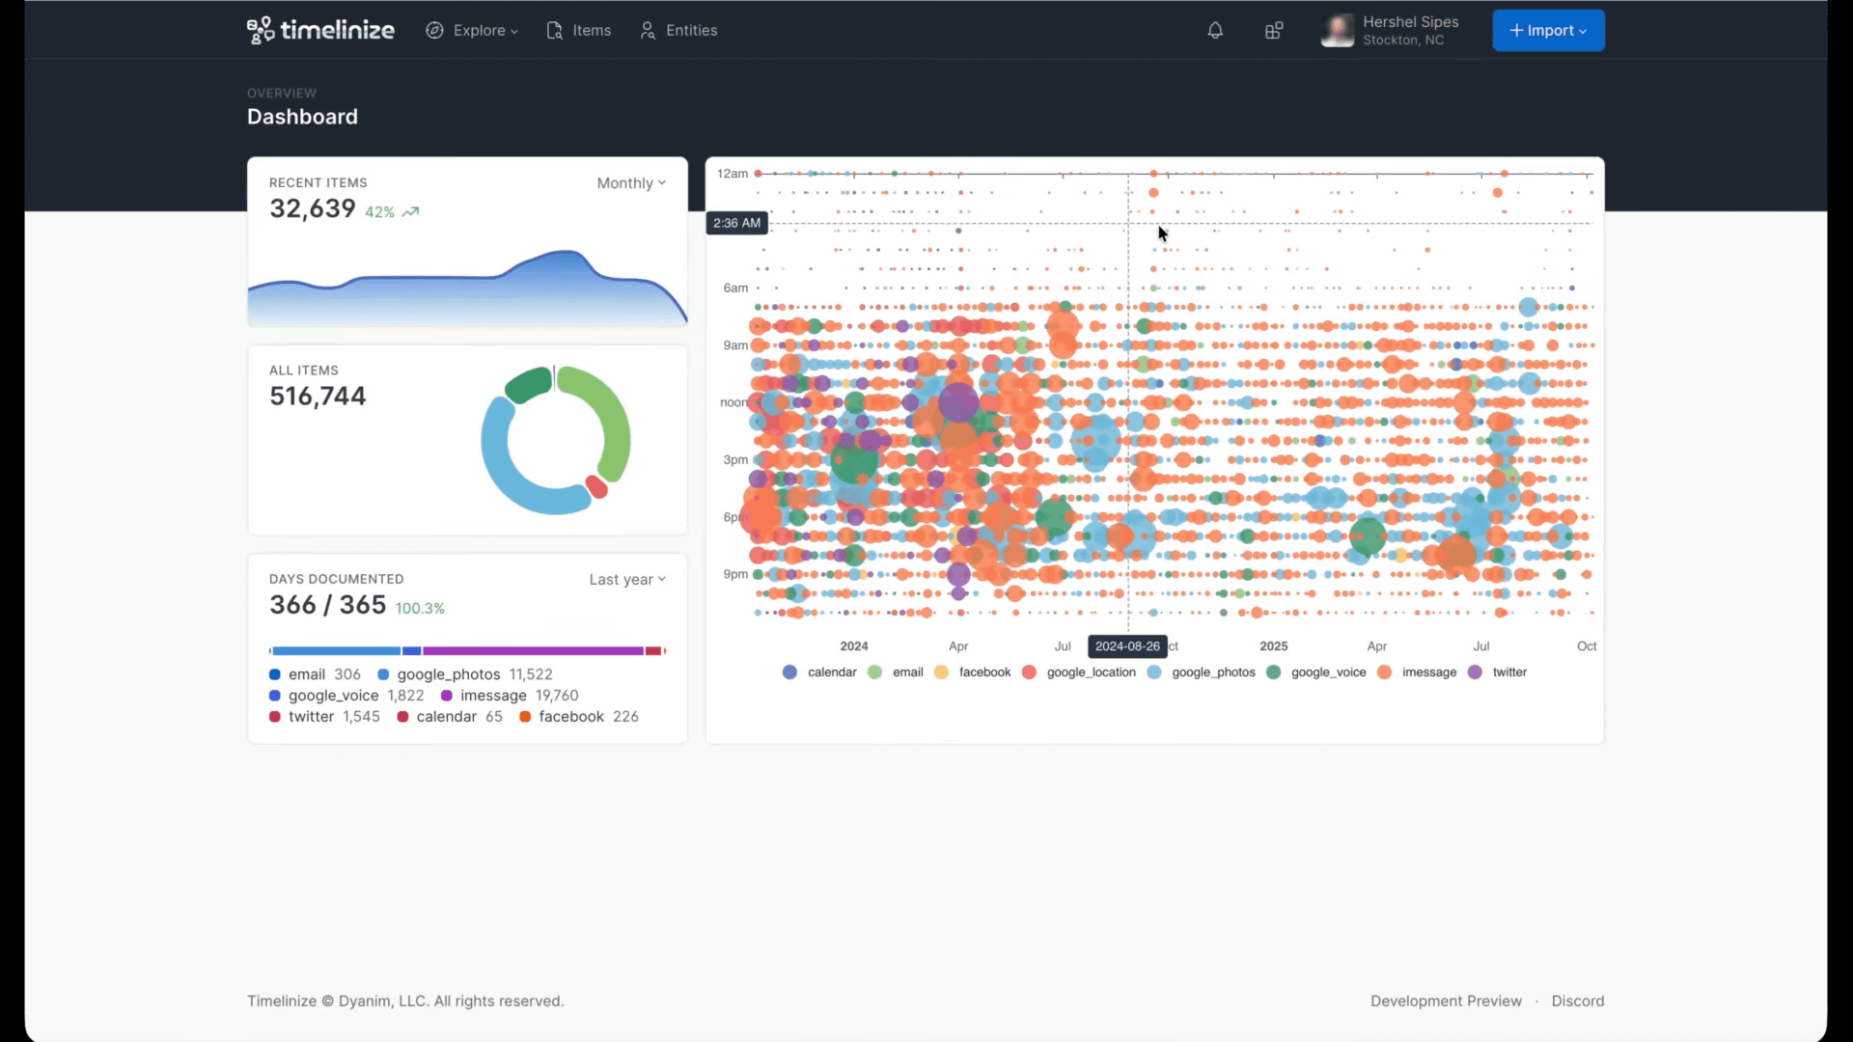Click the timelinize logo icon
The height and width of the screenshot is (1042, 1853).
pyautogui.click(x=261, y=30)
